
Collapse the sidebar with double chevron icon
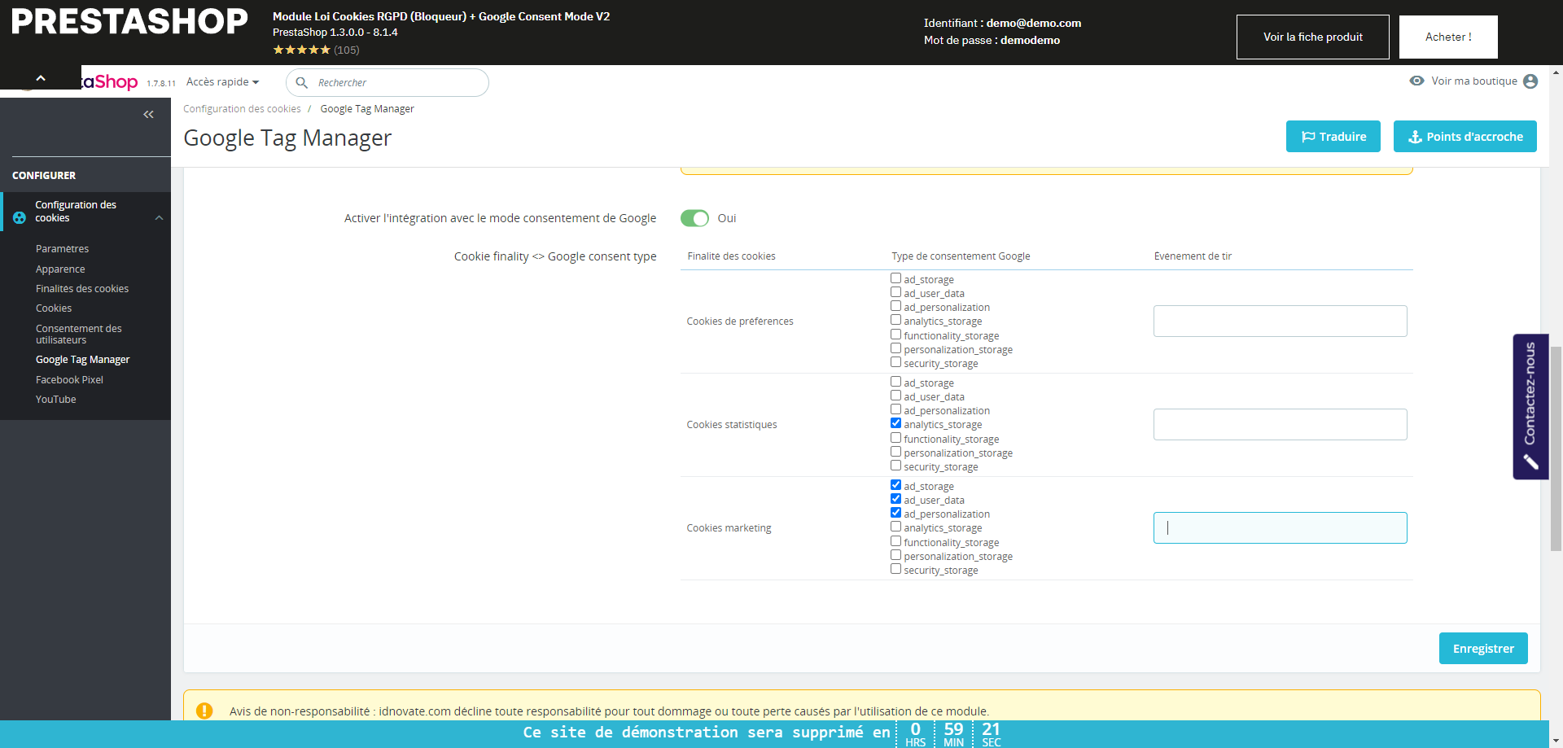pyautogui.click(x=148, y=115)
